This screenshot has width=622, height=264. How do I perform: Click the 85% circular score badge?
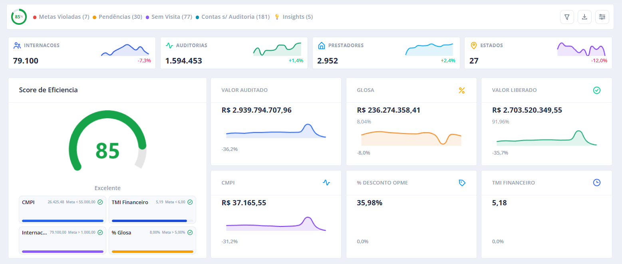point(19,17)
